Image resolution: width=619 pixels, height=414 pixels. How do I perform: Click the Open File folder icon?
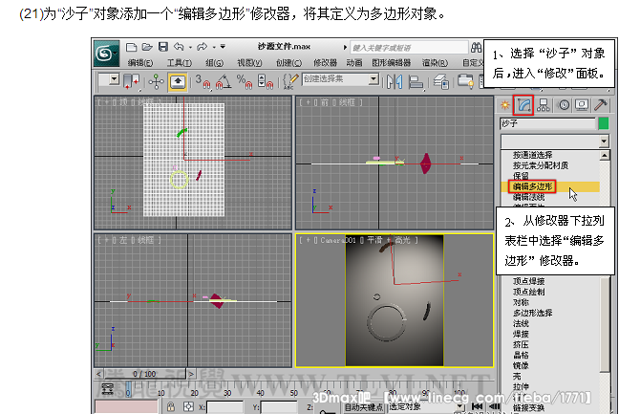(x=147, y=47)
